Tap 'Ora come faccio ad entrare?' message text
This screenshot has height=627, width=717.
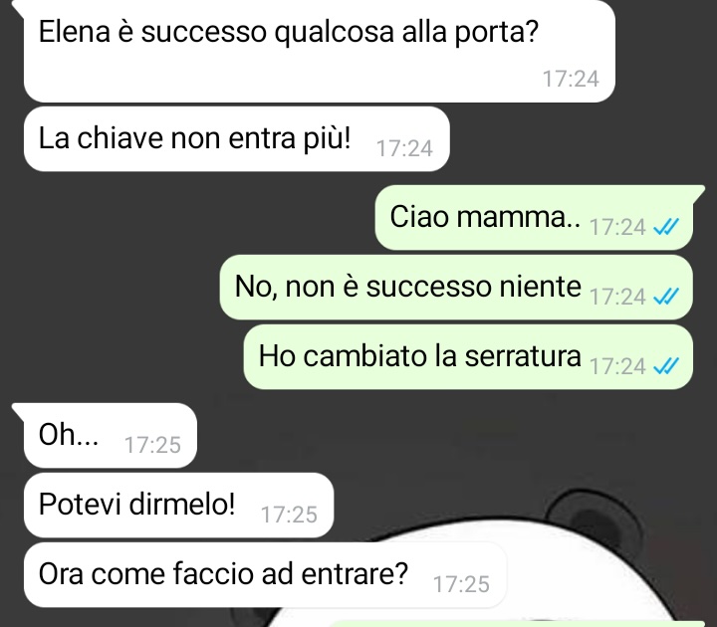223,574
